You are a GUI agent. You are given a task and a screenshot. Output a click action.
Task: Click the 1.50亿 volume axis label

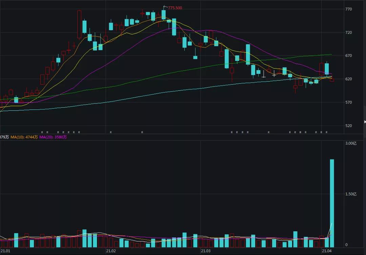[351, 194]
